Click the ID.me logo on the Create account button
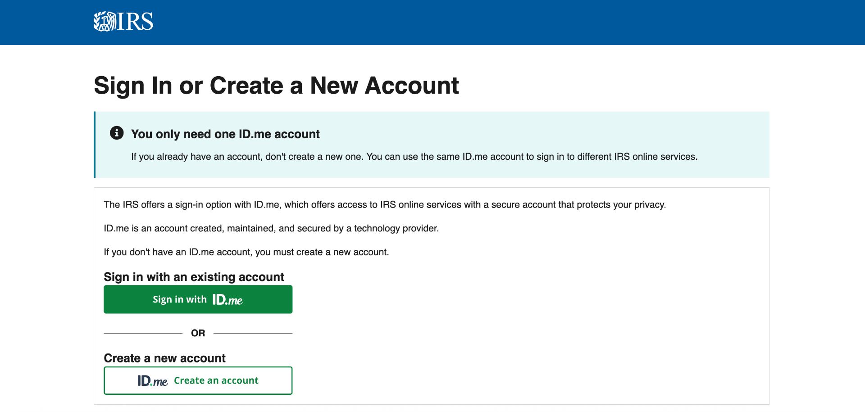This screenshot has width=865, height=412. pos(152,380)
